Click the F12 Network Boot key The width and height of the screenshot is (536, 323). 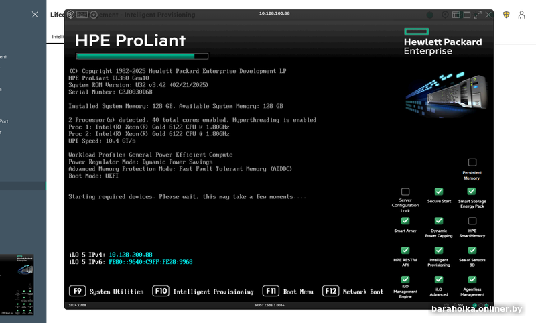click(x=353, y=292)
